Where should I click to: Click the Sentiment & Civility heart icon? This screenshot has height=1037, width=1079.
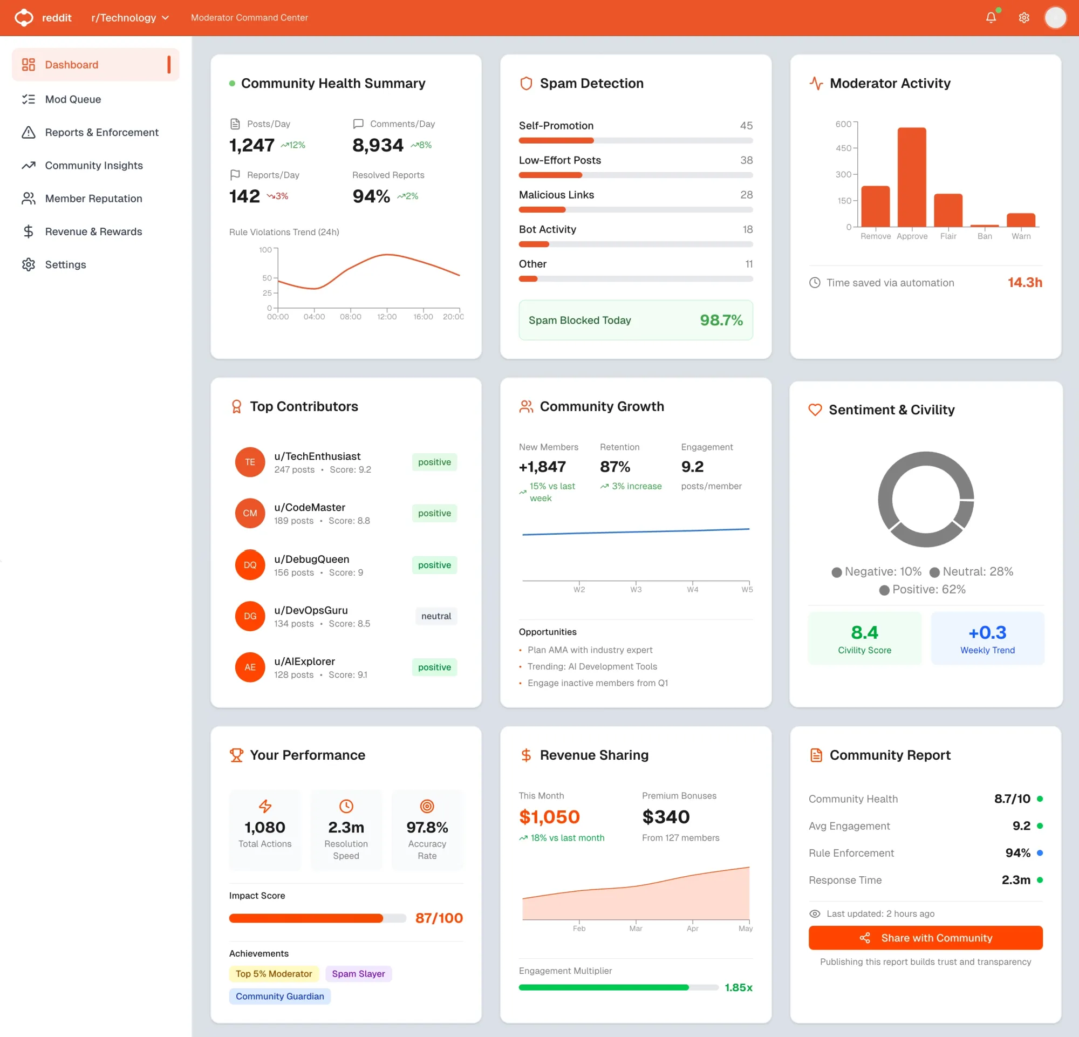pos(815,410)
